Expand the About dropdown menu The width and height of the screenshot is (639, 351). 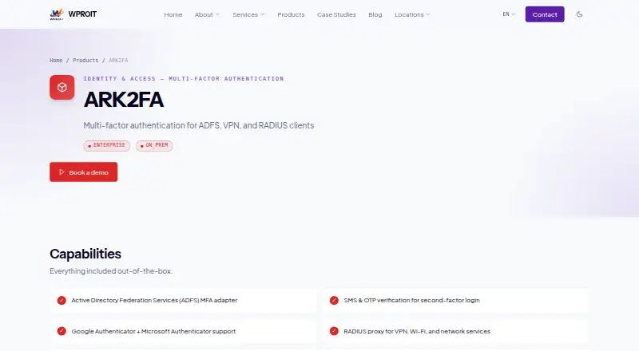pyautogui.click(x=207, y=14)
